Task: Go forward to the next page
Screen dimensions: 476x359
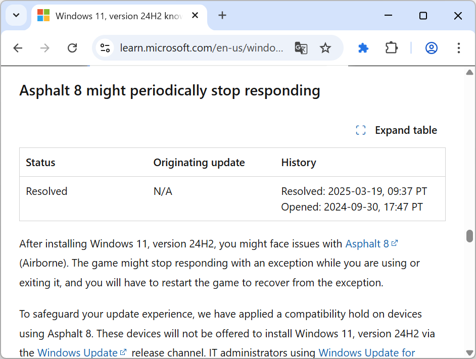Action: click(45, 48)
